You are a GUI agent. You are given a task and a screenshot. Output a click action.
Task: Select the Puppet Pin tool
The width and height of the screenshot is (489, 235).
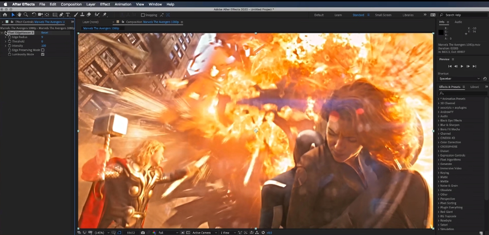click(x=105, y=15)
